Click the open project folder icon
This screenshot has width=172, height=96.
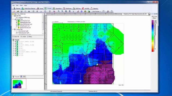click(18, 11)
